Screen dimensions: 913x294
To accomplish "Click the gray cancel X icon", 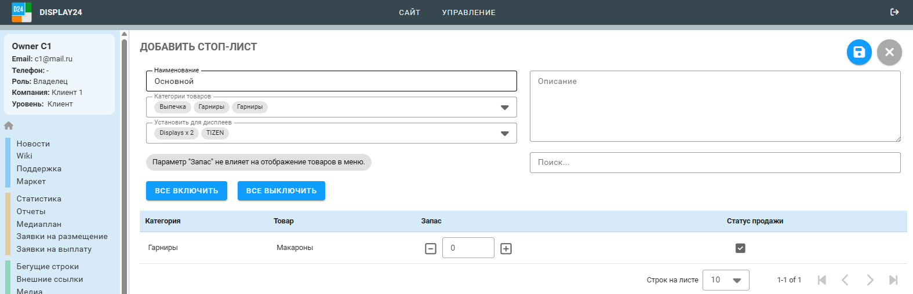I will (889, 52).
